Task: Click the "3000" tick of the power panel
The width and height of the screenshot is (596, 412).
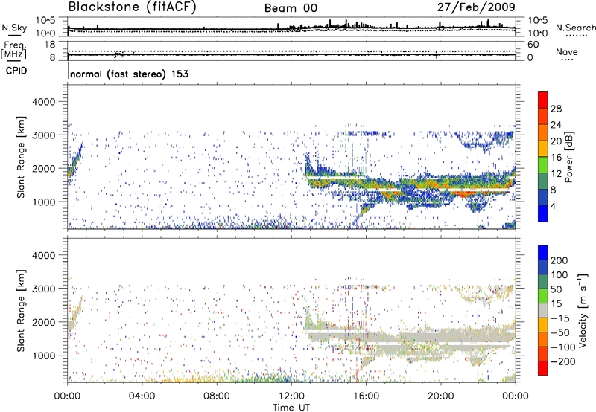Action: pos(43,135)
